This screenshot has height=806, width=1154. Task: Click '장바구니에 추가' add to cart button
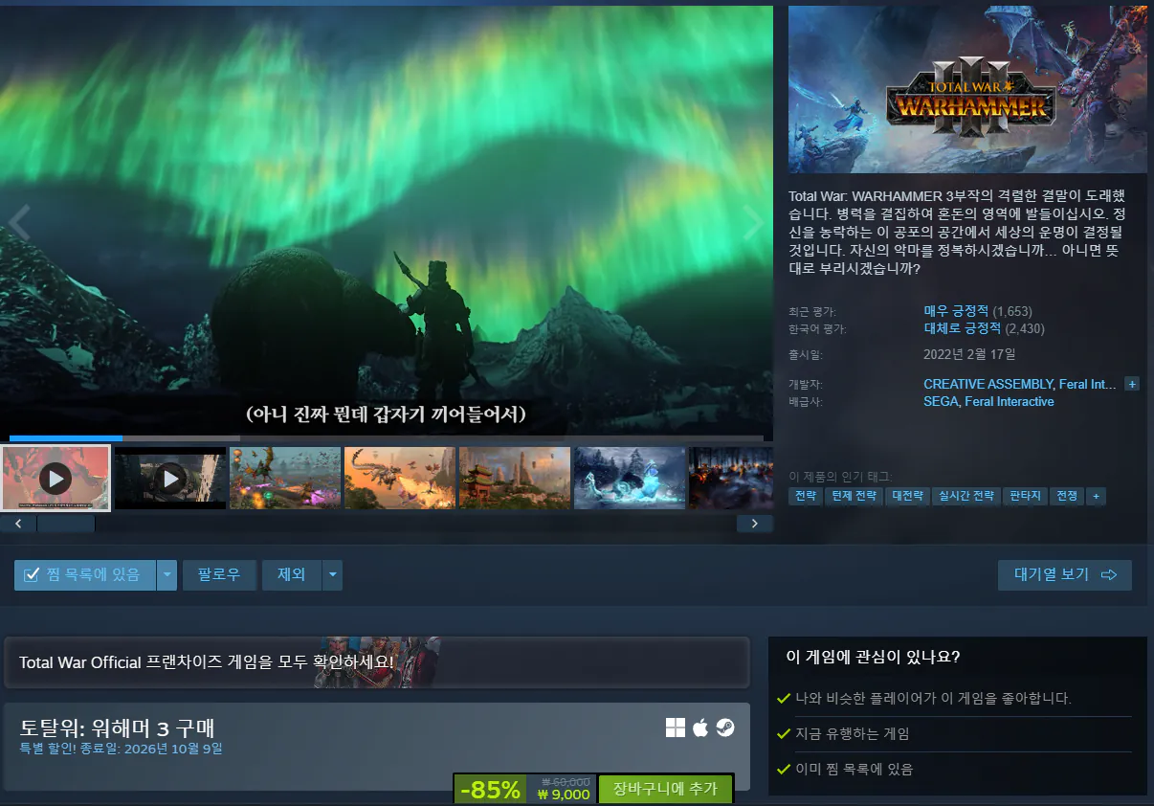tap(665, 789)
